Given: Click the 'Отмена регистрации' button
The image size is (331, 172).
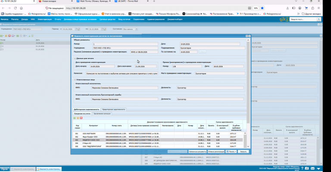Looking at the screenshot, I should pyautogui.click(x=216, y=152).
